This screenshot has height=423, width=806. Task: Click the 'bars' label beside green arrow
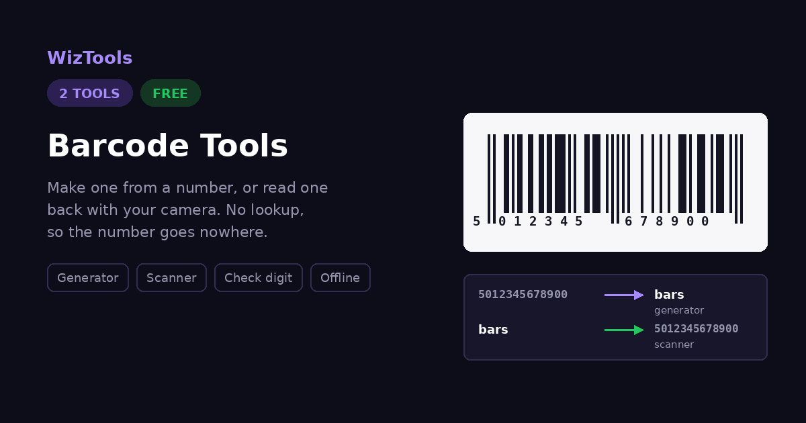pos(493,329)
